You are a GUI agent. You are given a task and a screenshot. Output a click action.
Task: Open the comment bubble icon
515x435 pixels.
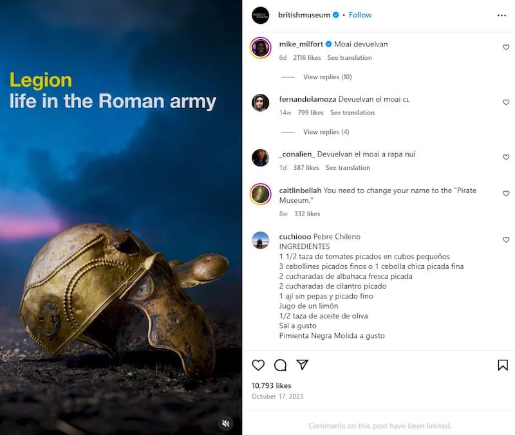point(280,365)
